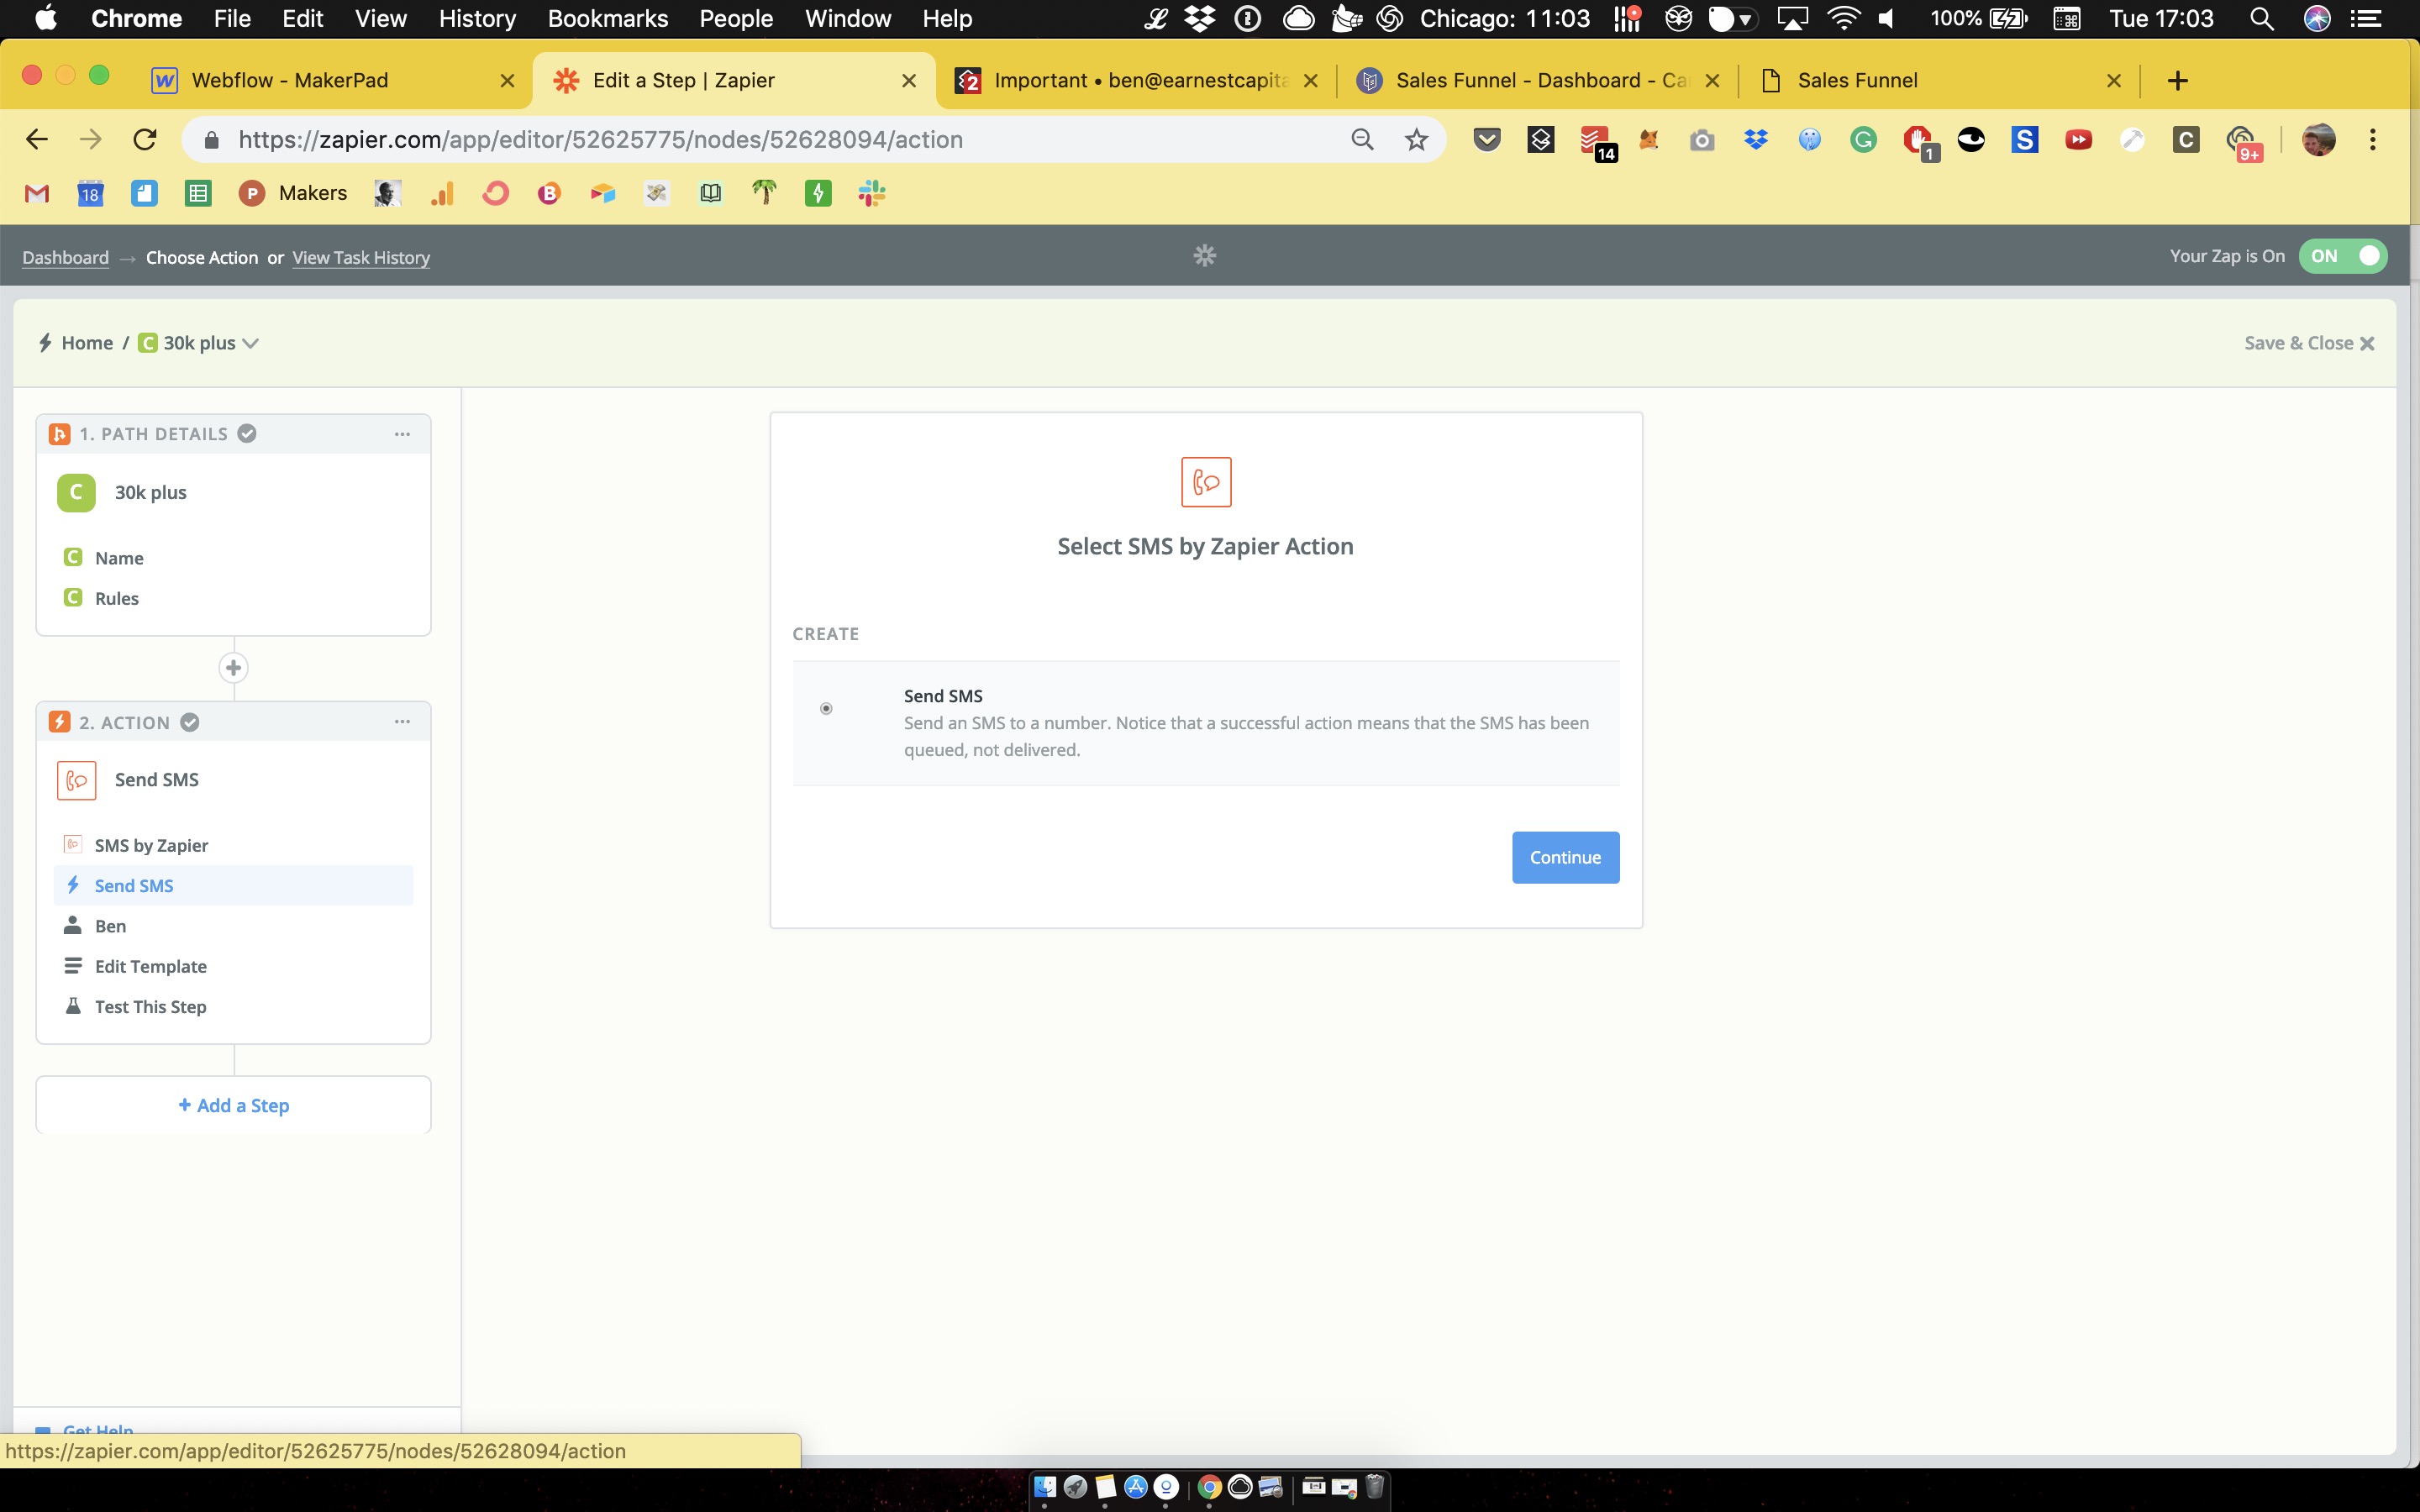Screen dimensions: 2420x1512
Task: Open the Slack bookmark icon
Action: click(871, 194)
